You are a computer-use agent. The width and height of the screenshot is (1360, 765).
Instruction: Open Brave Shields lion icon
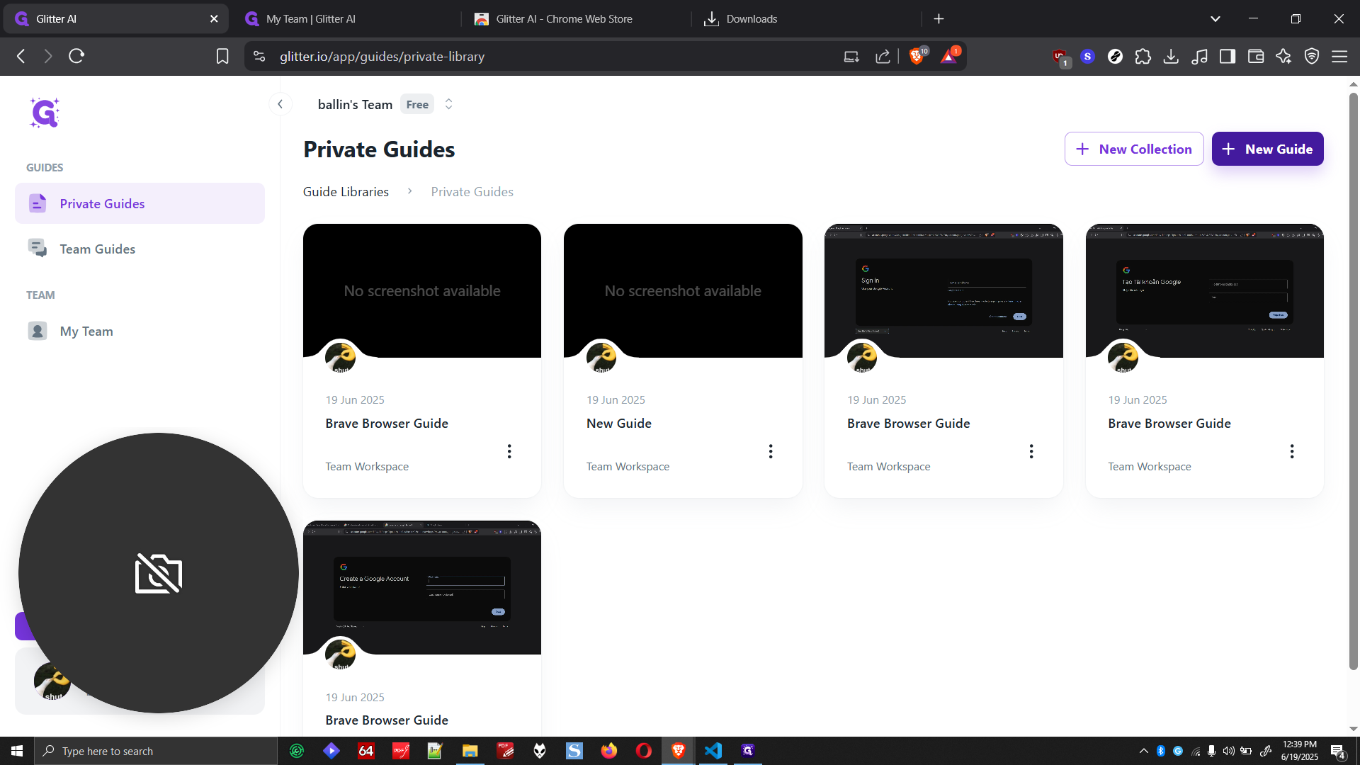click(x=917, y=55)
